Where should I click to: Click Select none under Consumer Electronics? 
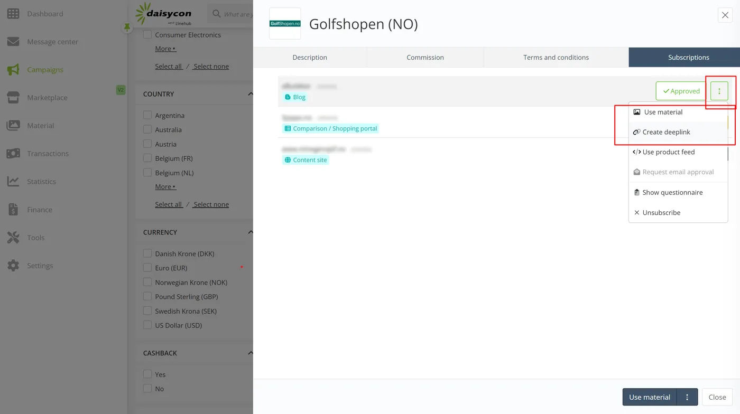pyautogui.click(x=210, y=67)
